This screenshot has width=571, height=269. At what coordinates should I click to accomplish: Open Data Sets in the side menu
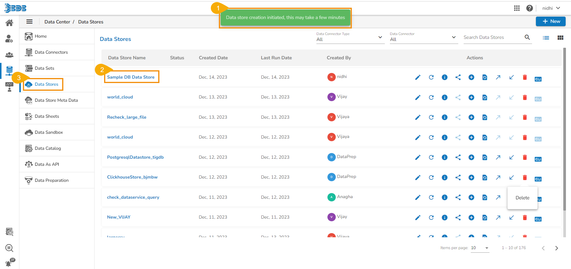[x=45, y=68]
